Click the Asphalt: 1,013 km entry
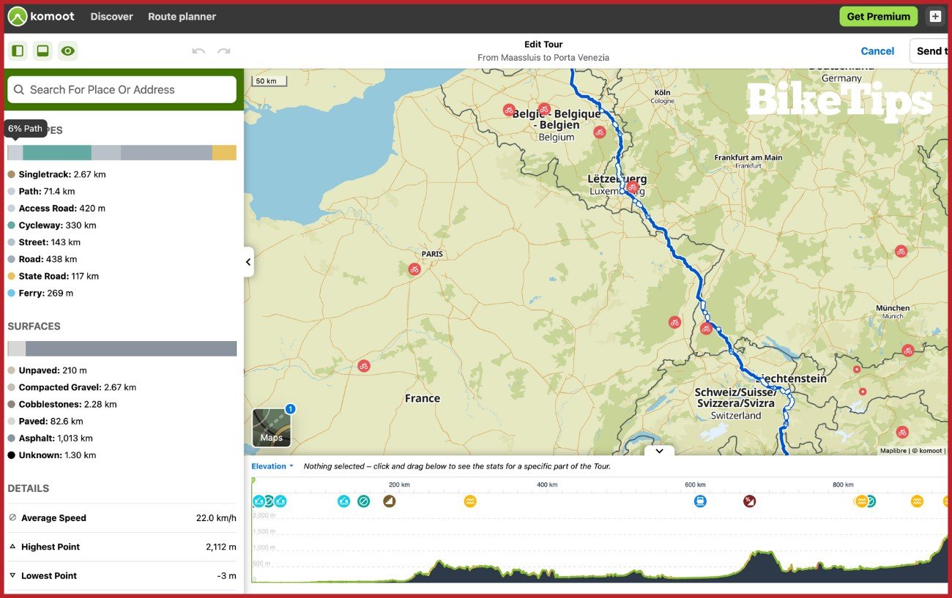 [x=51, y=438]
